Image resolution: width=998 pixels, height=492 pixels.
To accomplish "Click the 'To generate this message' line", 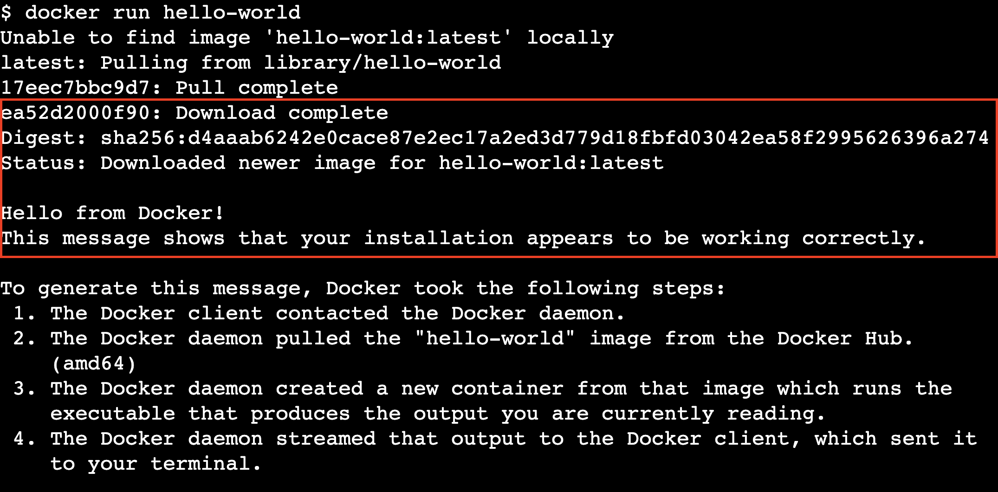I will coord(362,288).
